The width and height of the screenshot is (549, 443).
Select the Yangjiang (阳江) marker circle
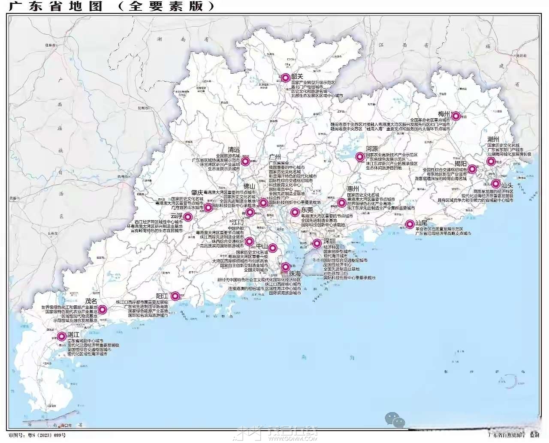pos(175,296)
